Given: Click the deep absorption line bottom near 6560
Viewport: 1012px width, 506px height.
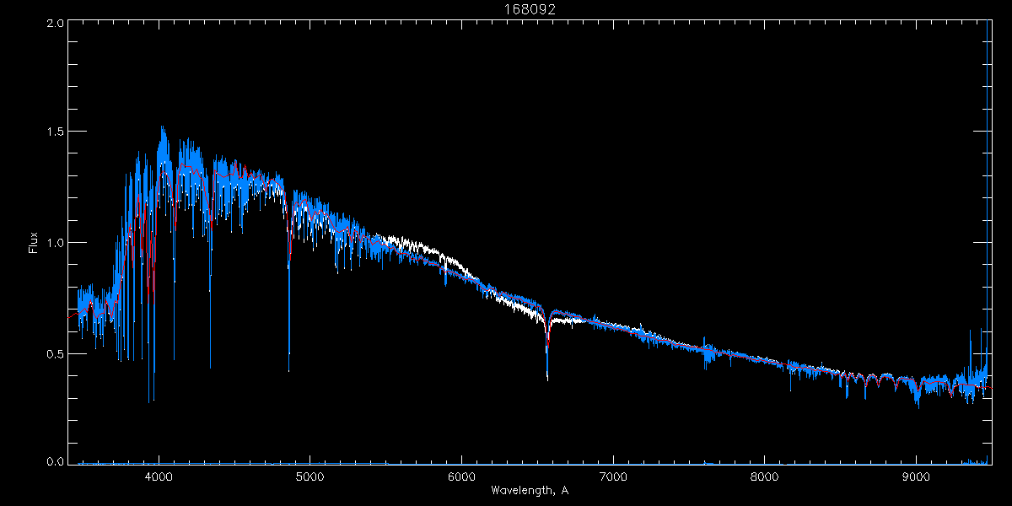Looking at the screenshot, I should pos(547,377).
